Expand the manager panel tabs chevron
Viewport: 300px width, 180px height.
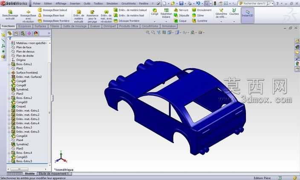point(49,33)
